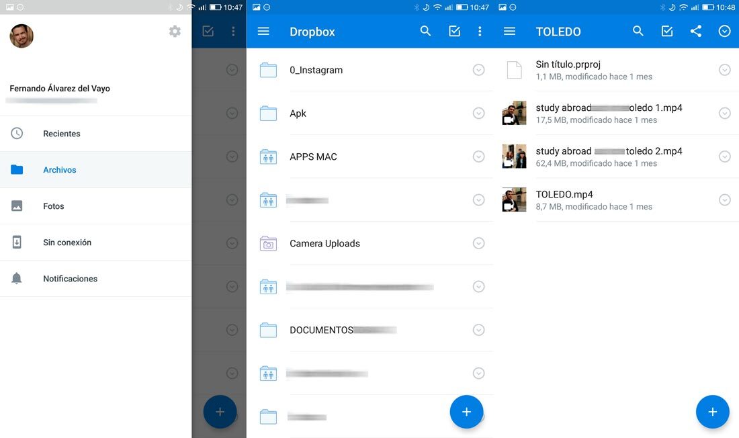Tap search icon in Dropbox header

(x=425, y=32)
